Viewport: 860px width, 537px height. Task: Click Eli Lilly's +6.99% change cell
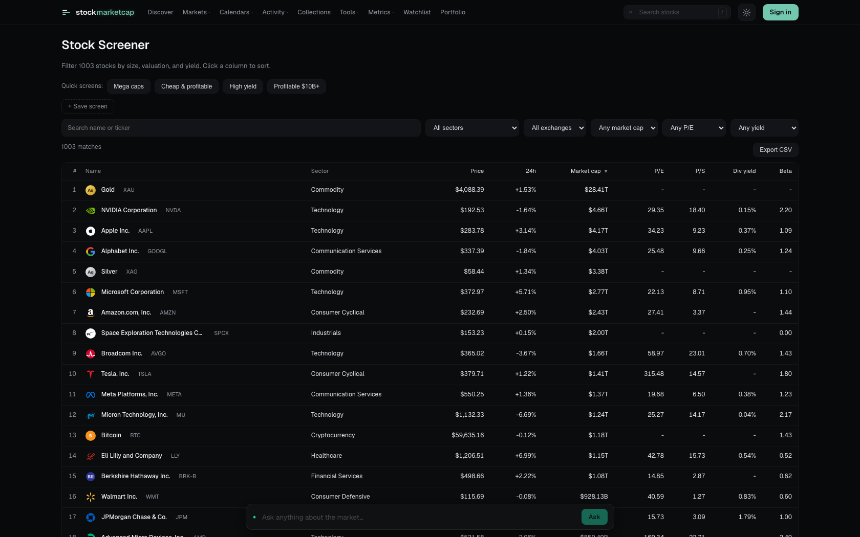(x=526, y=456)
